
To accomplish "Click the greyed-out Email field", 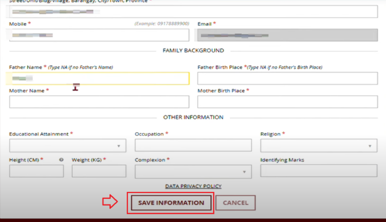I will [287, 35].
